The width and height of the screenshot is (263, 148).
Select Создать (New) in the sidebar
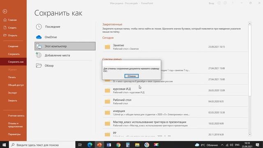[x=10, y=28]
